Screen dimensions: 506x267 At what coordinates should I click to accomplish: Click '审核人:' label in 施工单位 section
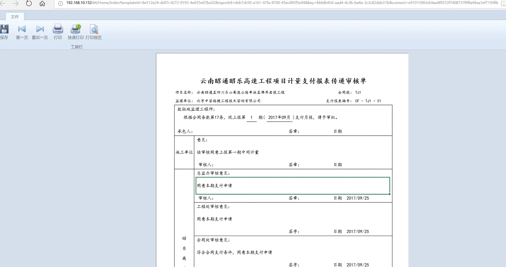coord(206,165)
